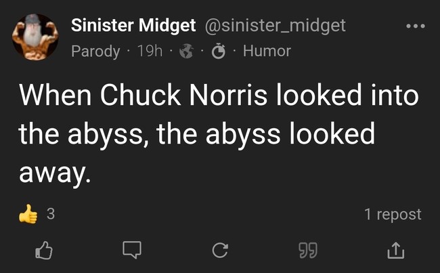
Task: Open the 19h timestamp link
Action: pos(150,51)
